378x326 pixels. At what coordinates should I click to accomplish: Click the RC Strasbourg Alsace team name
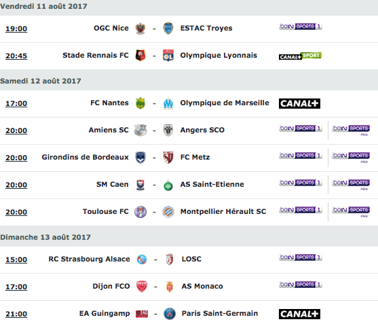click(x=89, y=259)
